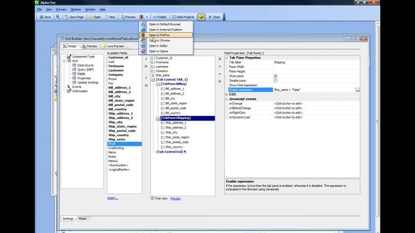
Task: Select Information node in the tree
Action: (80, 91)
